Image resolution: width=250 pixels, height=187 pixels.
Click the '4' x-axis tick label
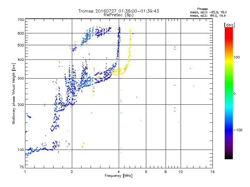pyautogui.click(x=119, y=172)
